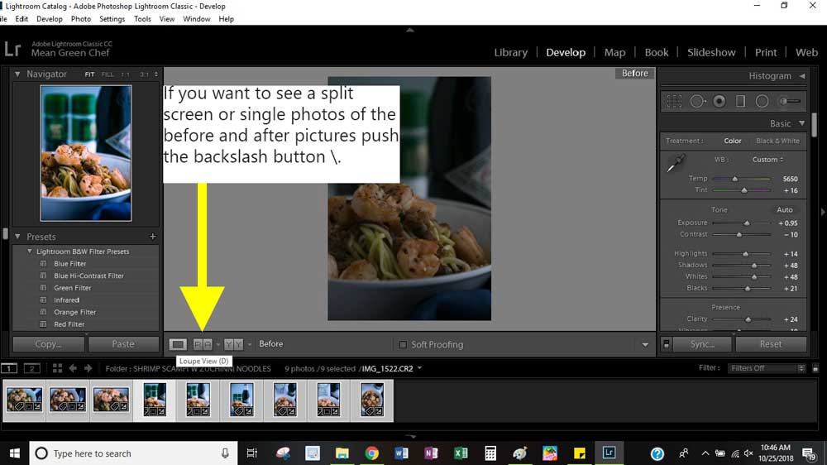Switch to the Map module

pos(614,52)
